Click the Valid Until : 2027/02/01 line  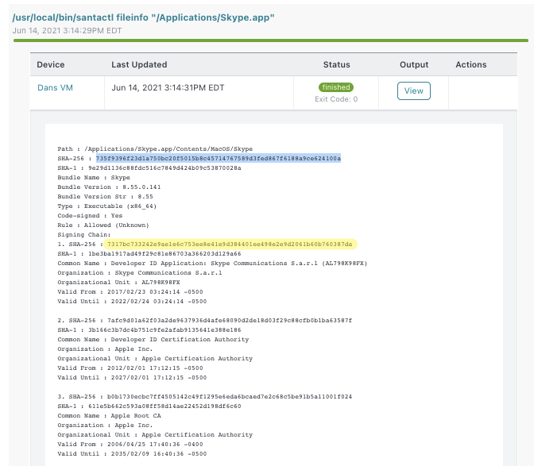click(x=132, y=378)
